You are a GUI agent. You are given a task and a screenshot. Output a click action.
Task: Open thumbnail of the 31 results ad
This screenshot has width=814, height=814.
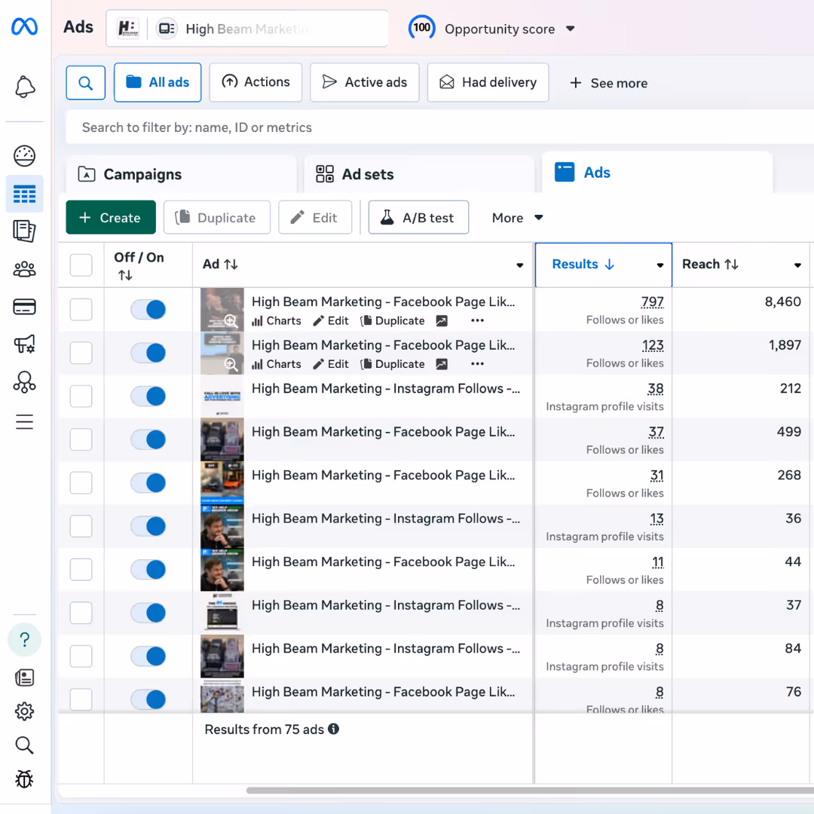[x=222, y=483]
